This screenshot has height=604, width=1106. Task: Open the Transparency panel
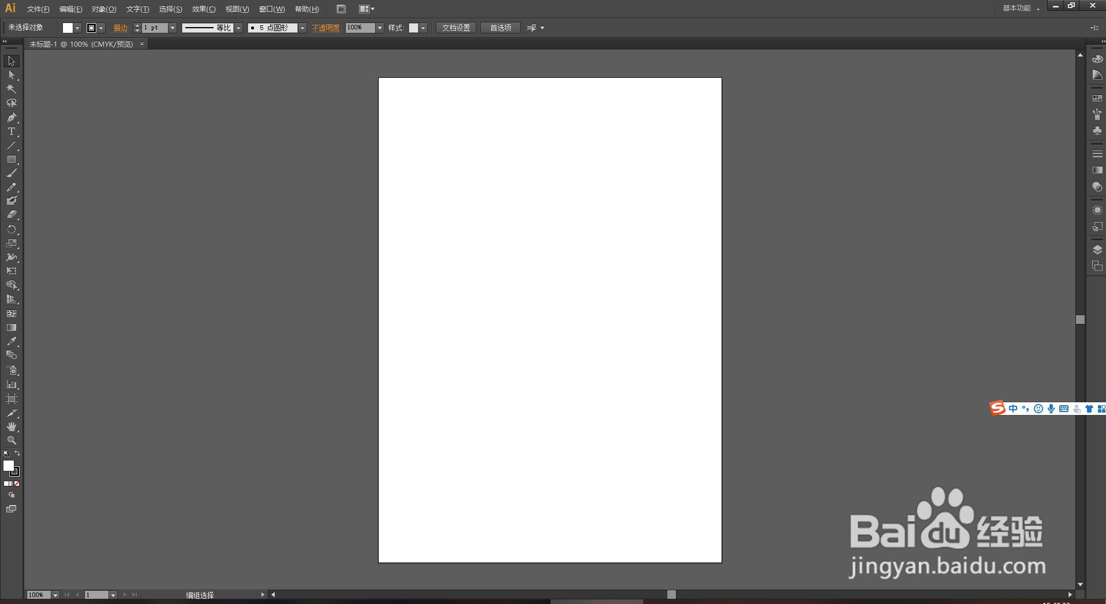(1097, 187)
